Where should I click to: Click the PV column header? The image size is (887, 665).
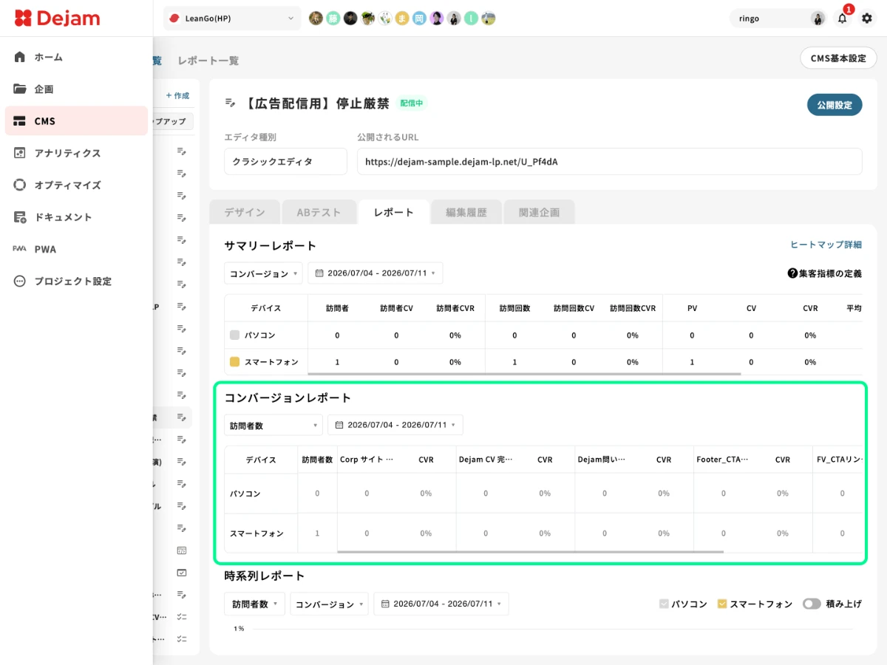point(692,308)
